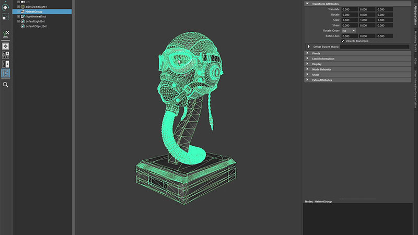This screenshot has width=418, height=235.
Task: Click the aiSkyDomeLight1 light node icon
Action: [x=22, y=7]
